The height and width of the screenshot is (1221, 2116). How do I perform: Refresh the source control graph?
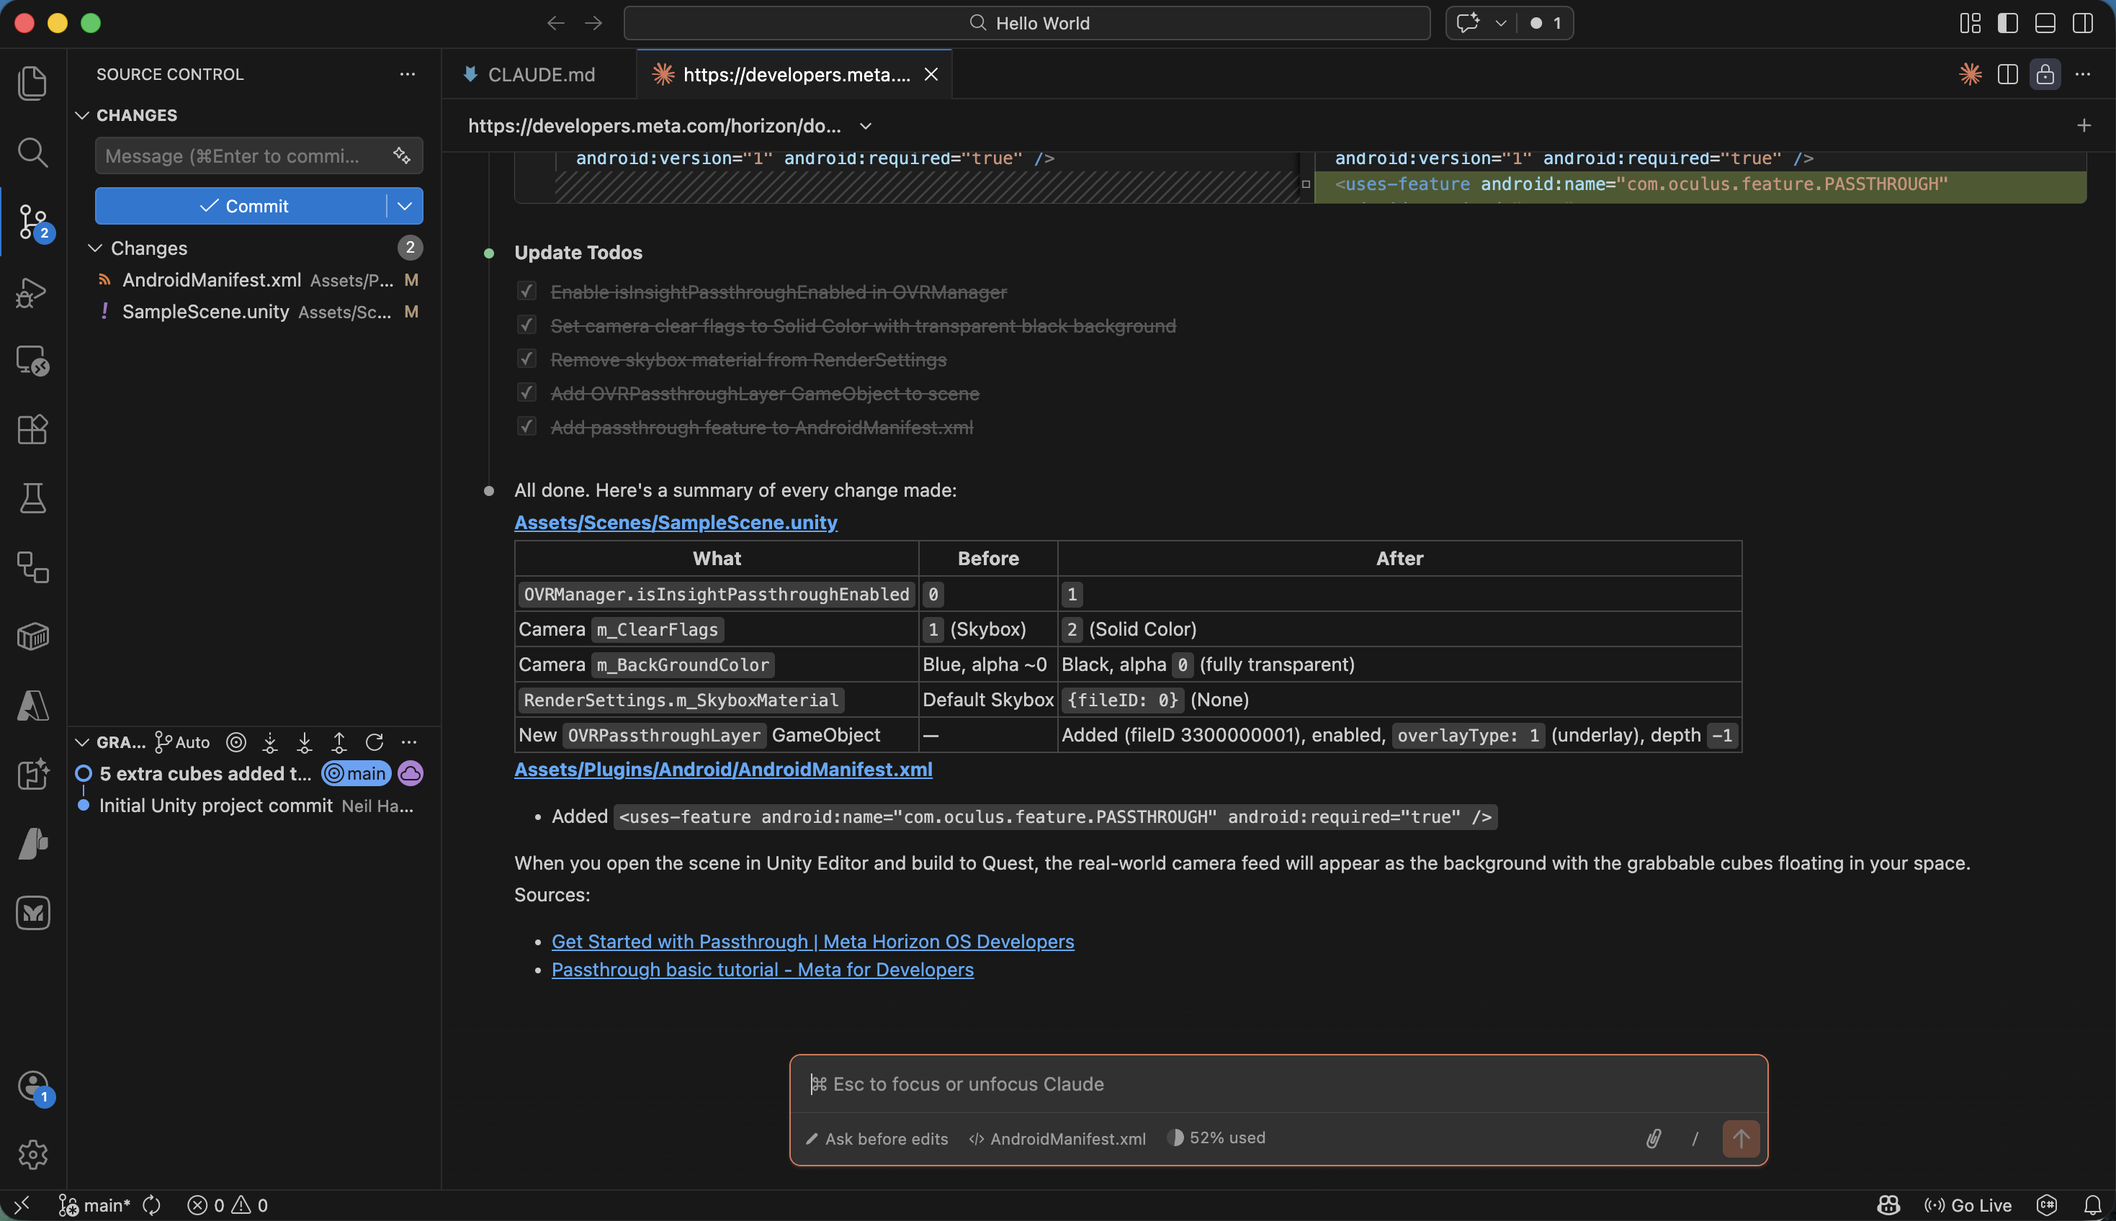click(x=374, y=742)
